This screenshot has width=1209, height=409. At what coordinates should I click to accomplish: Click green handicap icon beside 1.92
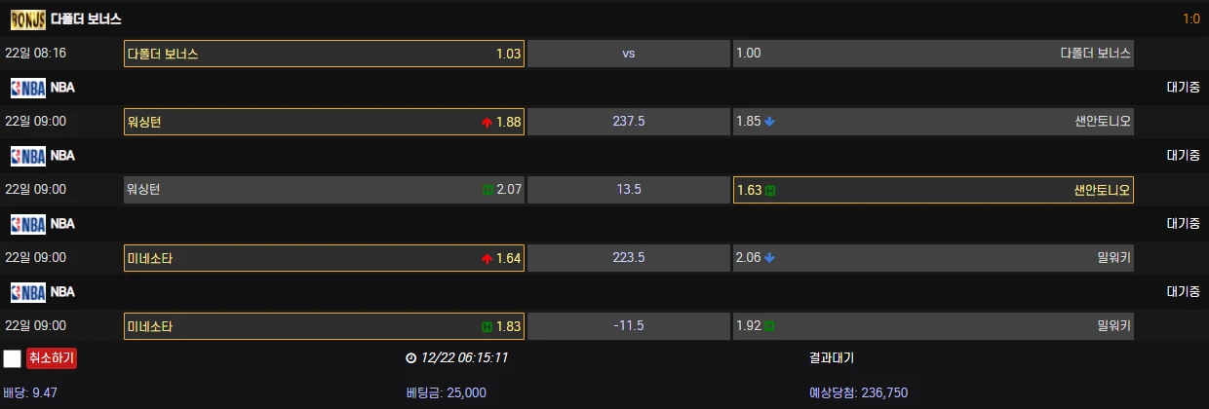tap(769, 326)
